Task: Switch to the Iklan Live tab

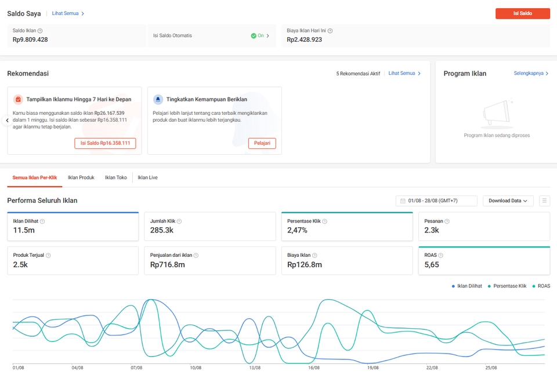Action: coord(147,177)
